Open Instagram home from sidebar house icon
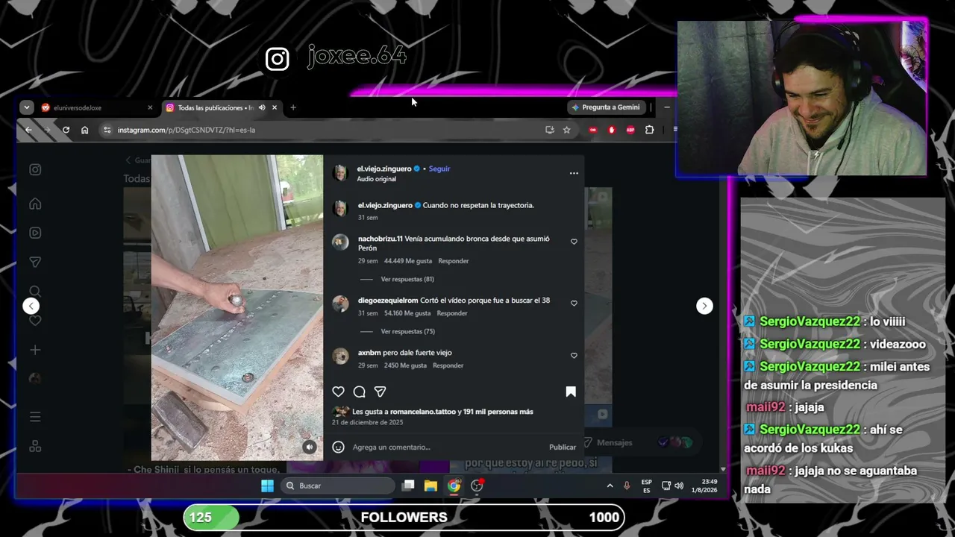 coord(35,204)
